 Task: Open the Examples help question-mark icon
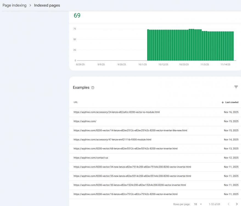pyautogui.click(x=93, y=88)
